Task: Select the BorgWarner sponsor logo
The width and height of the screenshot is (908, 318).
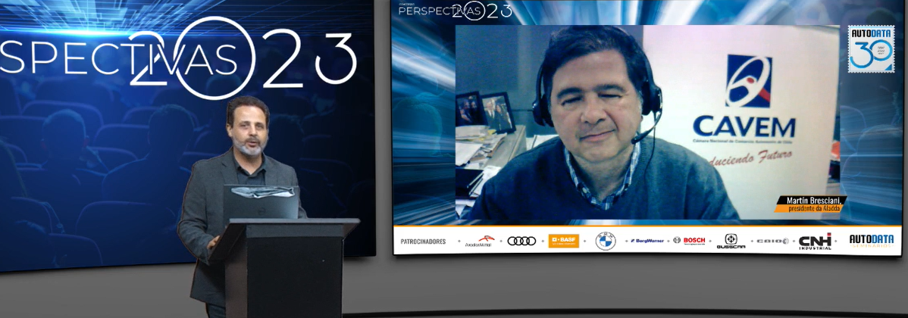Action: coord(647,241)
